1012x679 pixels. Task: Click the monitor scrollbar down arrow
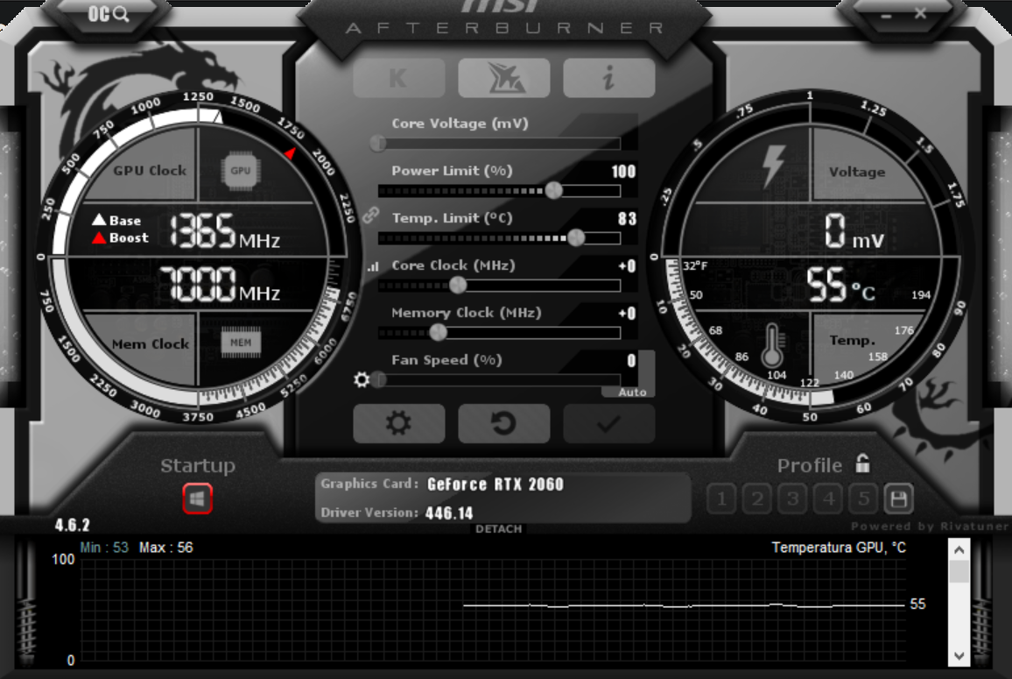tap(959, 655)
